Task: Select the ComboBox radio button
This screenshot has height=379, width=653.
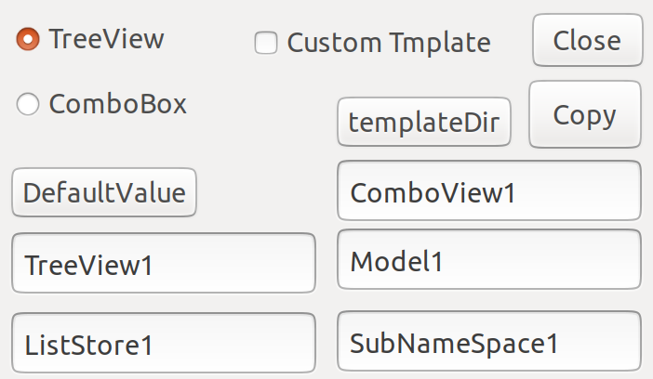Action: (x=28, y=105)
